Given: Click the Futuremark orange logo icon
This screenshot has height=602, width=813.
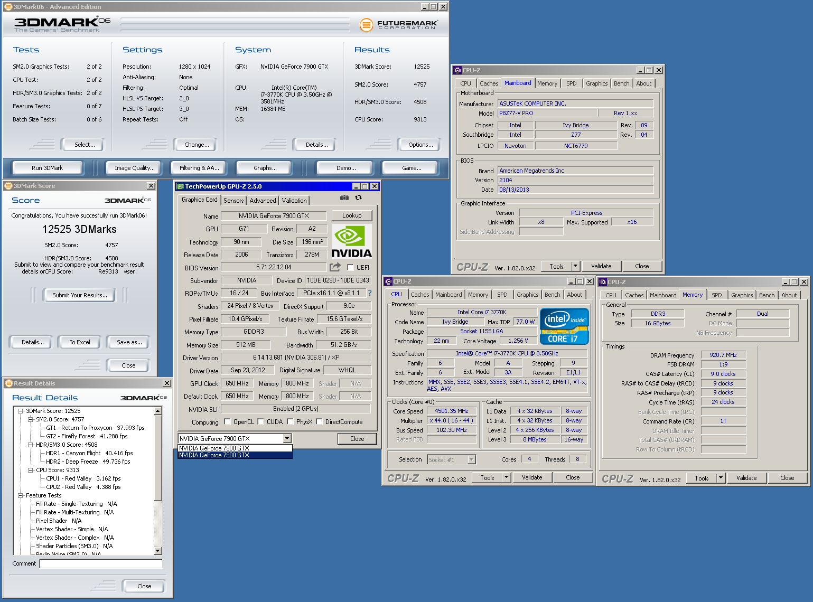Looking at the screenshot, I should point(366,24).
